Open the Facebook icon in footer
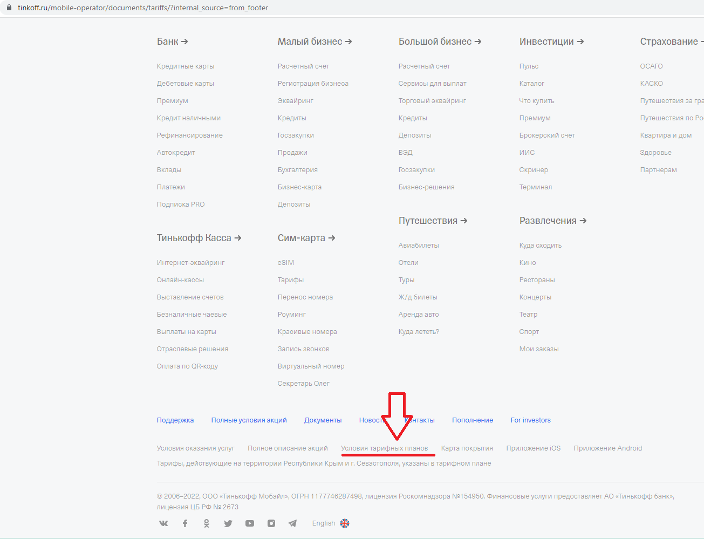This screenshot has width=704, height=539. (185, 523)
